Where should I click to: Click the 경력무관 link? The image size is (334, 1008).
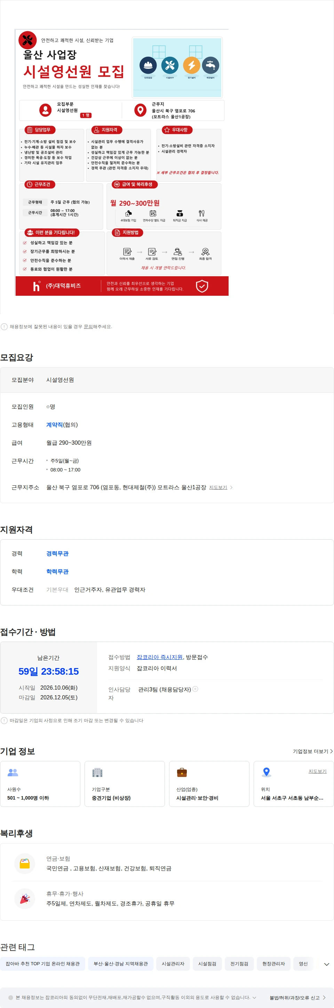click(57, 553)
